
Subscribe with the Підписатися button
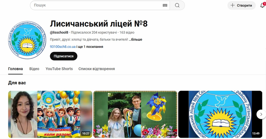64,56
